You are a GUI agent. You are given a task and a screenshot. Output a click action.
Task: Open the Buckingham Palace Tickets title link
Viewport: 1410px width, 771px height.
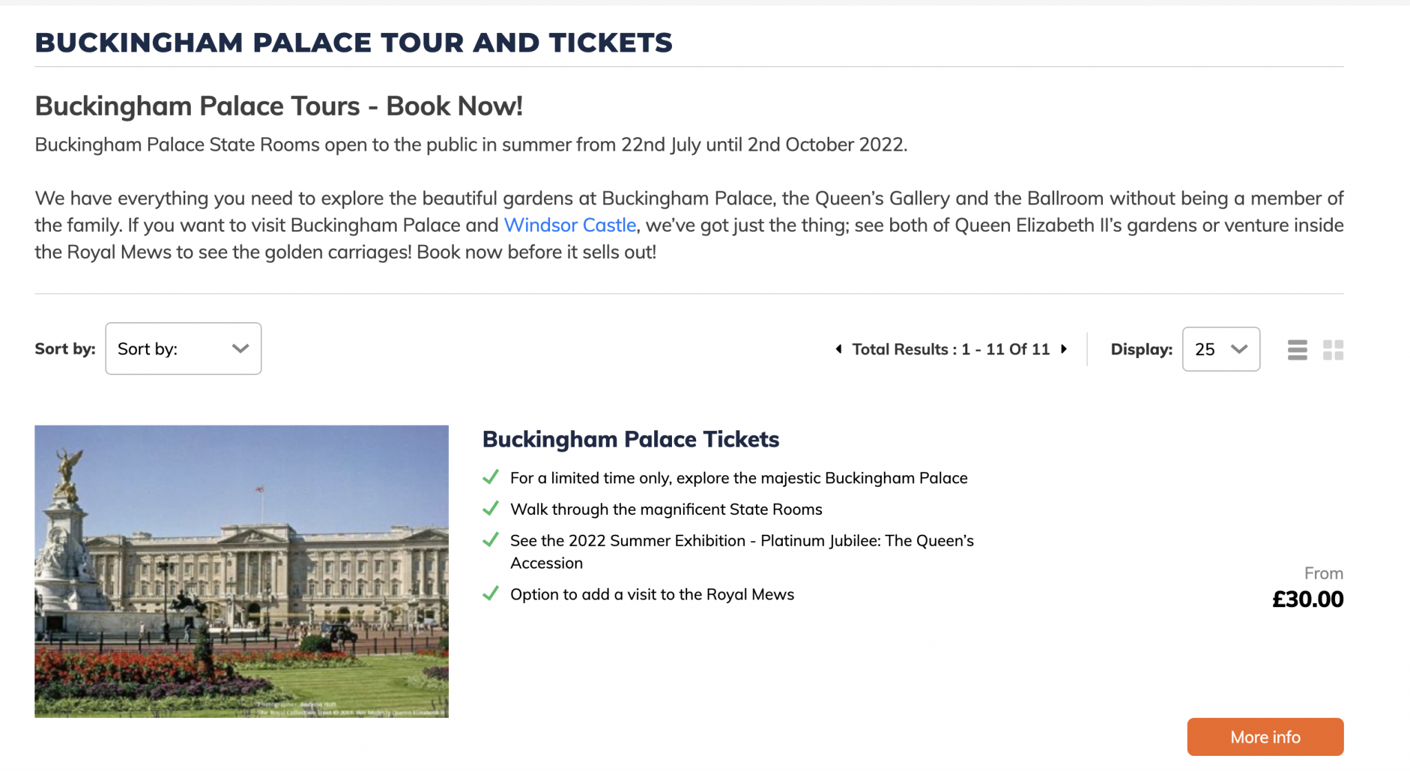coord(631,439)
